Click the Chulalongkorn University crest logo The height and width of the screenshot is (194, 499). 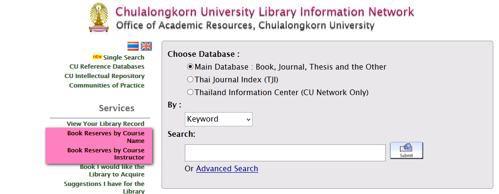pos(99,18)
